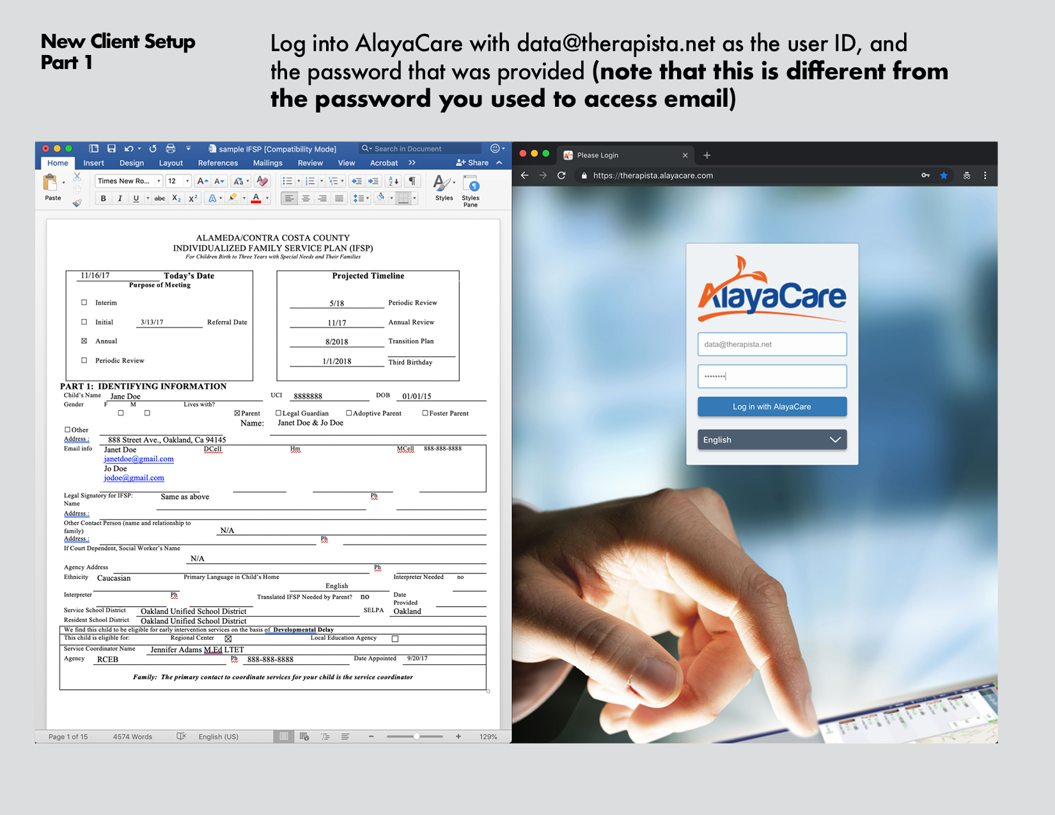Check the Initial meeting checkbox
The image size is (1055, 815).
(x=84, y=322)
